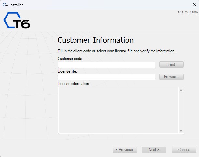This screenshot has height=157, width=199.
Task: Click the Customer Information heading
Action: click(x=96, y=40)
